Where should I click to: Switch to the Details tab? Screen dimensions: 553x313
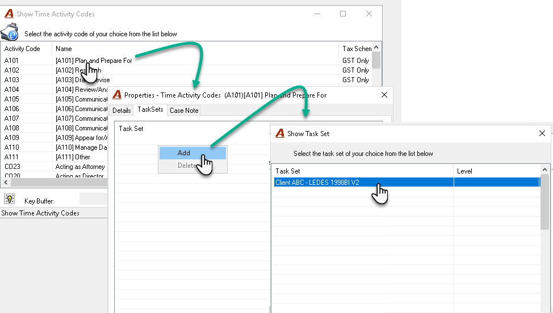(122, 110)
